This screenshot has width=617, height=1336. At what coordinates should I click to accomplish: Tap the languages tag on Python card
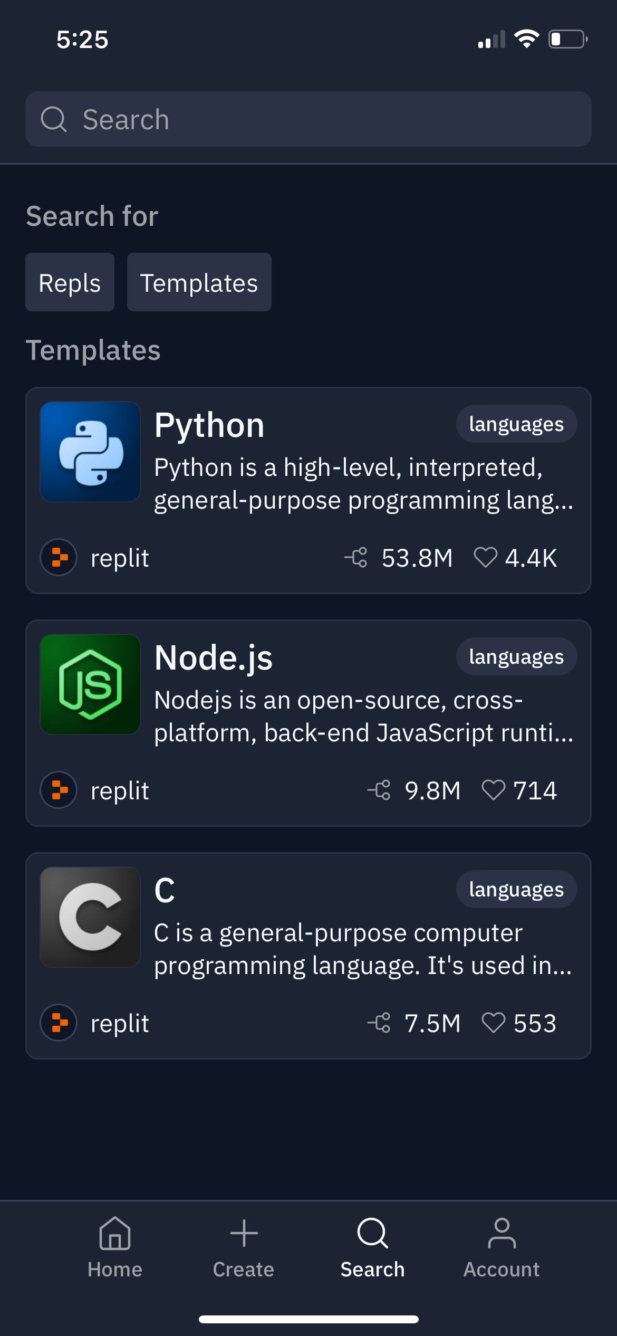[x=516, y=424]
